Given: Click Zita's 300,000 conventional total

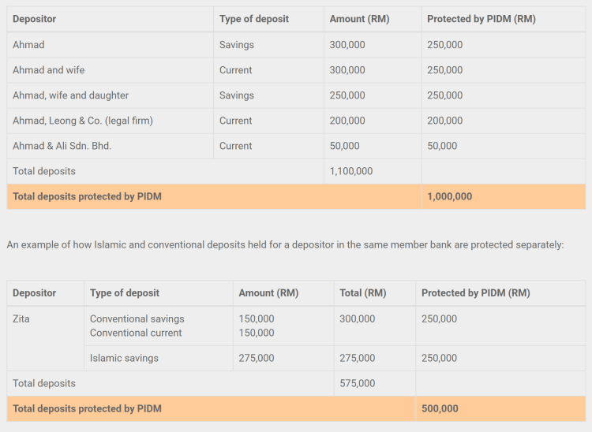Looking at the screenshot, I should 357,319.
